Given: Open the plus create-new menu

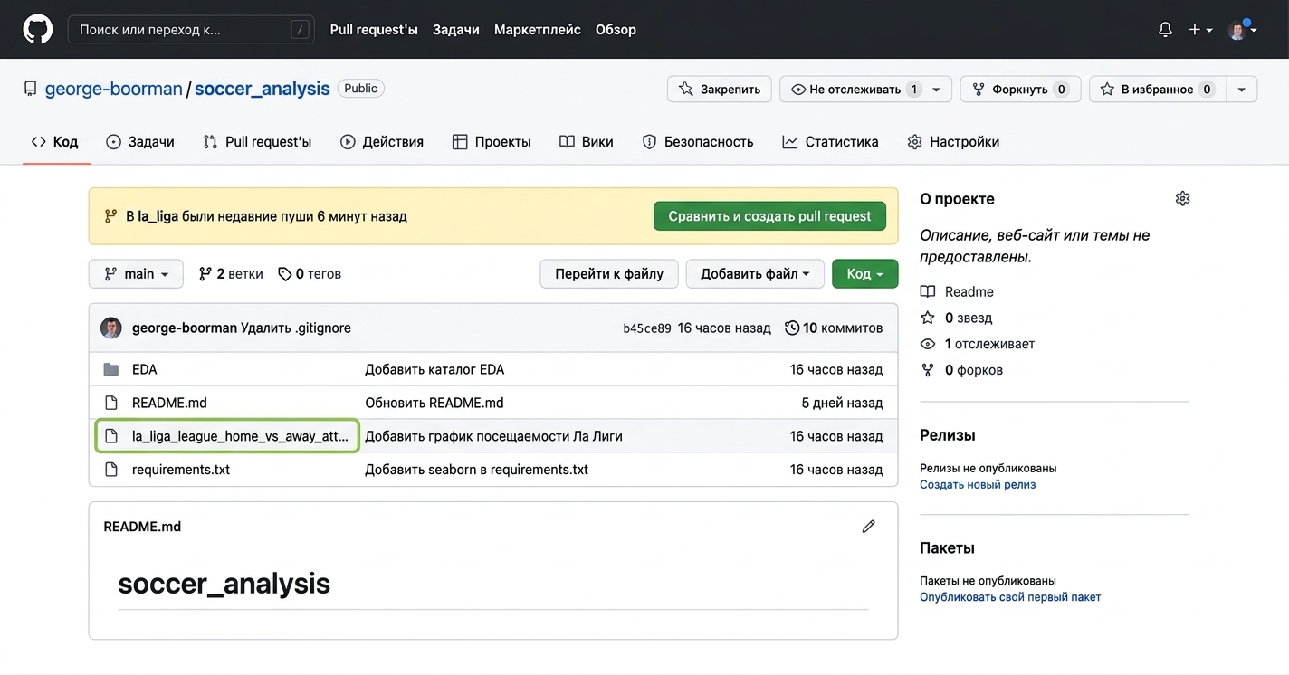Looking at the screenshot, I should point(1200,30).
